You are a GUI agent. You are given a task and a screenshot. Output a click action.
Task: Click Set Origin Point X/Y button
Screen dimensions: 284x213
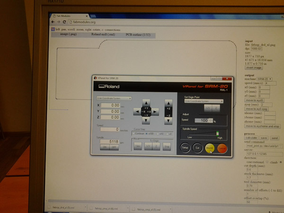(x=208, y=108)
